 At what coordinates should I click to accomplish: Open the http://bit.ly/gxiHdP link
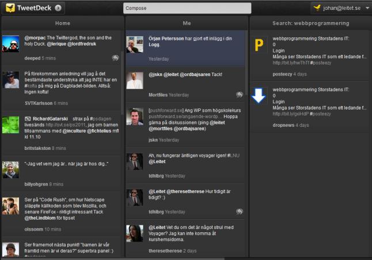point(291,114)
